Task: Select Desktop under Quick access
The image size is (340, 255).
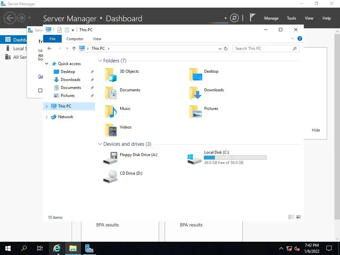Action: pyautogui.click(x=68, y=72)
